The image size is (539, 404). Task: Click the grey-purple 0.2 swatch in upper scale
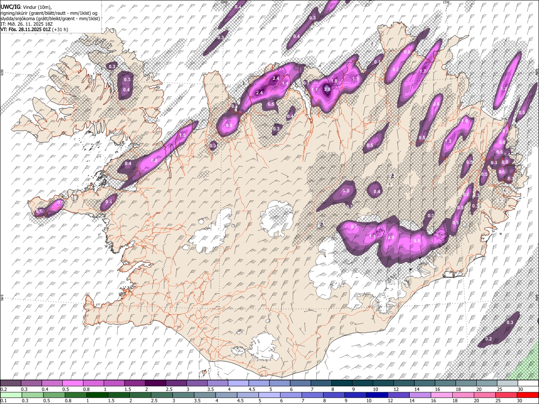[x=11, y=383]
